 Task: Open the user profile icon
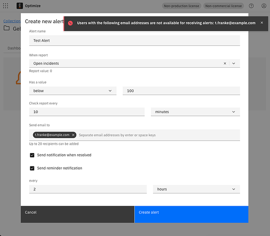tap(264, 6)
